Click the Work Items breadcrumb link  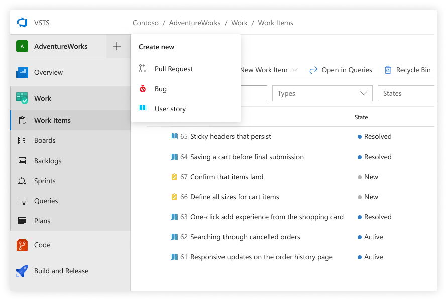275,23
